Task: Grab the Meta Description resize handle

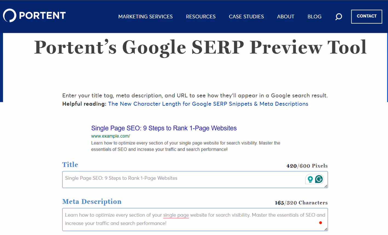Action: (x=326, y=229)
